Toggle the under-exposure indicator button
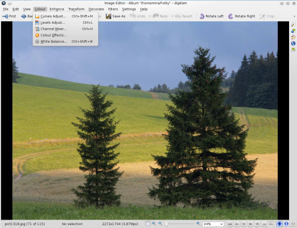This screenshot has width=297, height=228. pyautogui.click(x=280, y=224)
